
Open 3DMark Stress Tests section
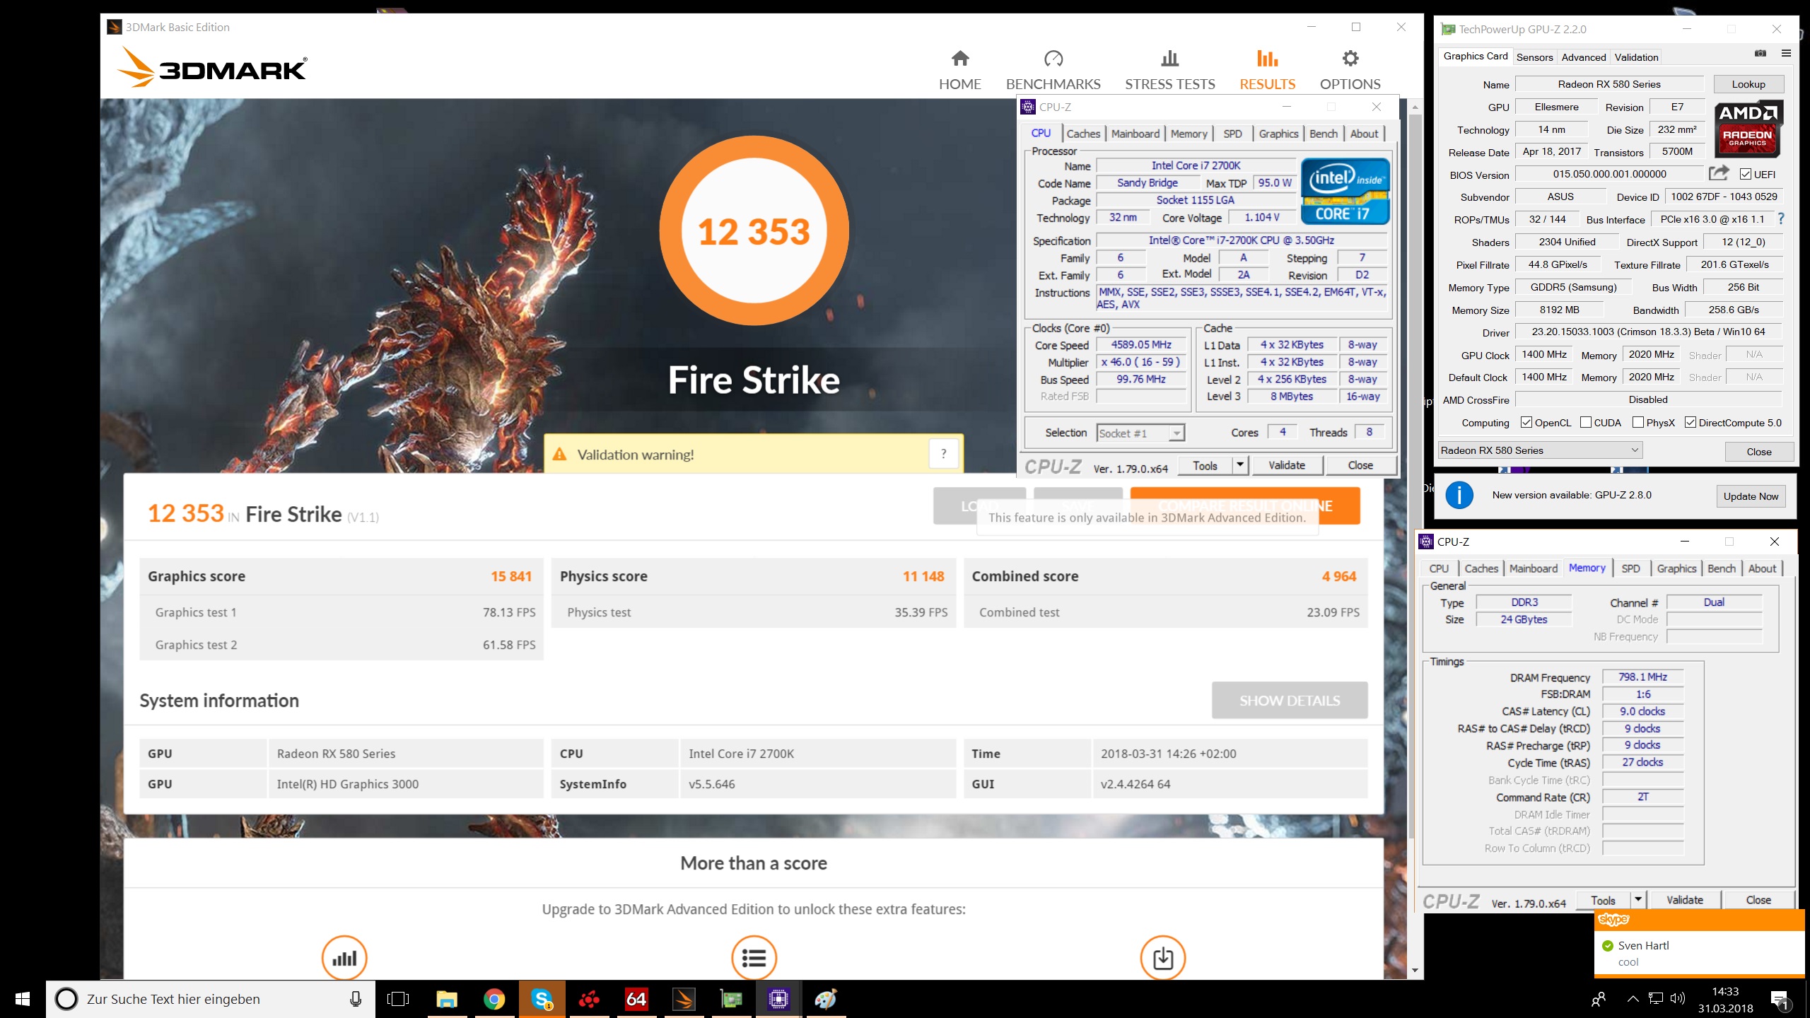tap(1169, 70)
